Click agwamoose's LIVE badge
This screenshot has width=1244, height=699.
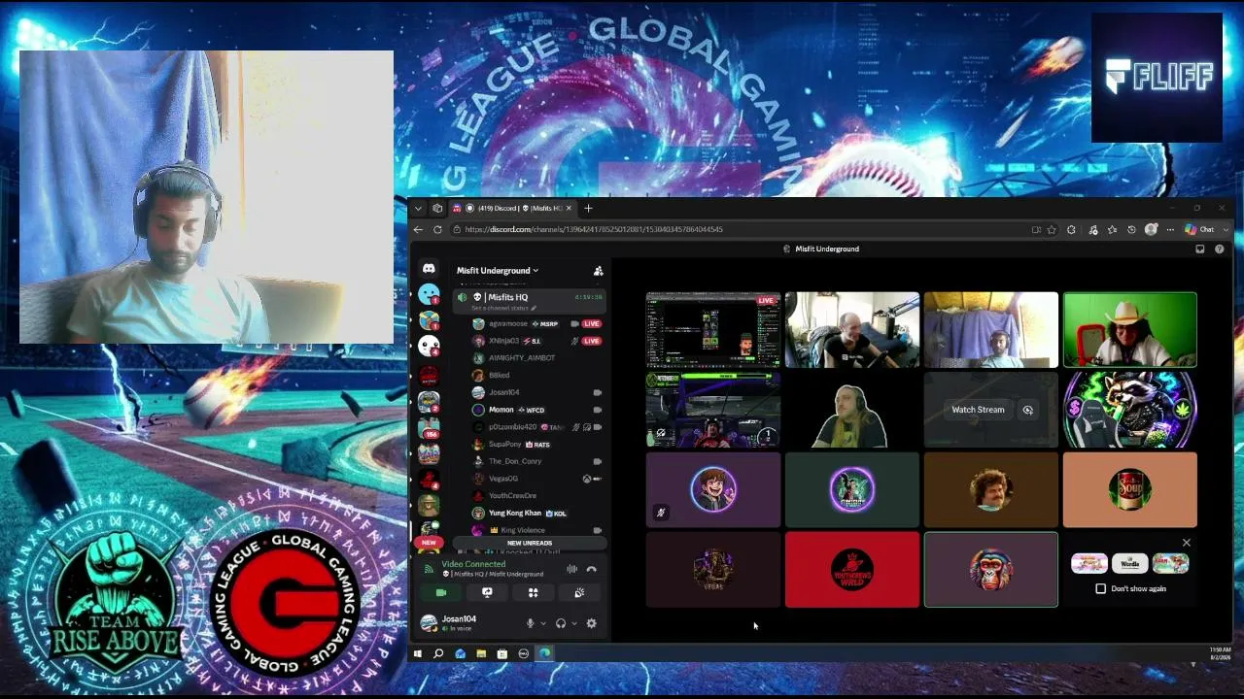point(591,323)
